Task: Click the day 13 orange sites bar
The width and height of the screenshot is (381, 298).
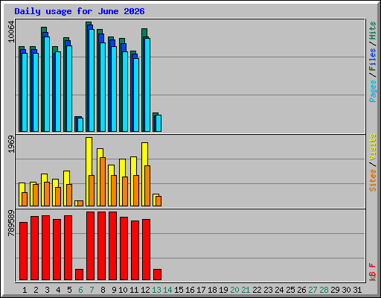Action: coord(159,201)
